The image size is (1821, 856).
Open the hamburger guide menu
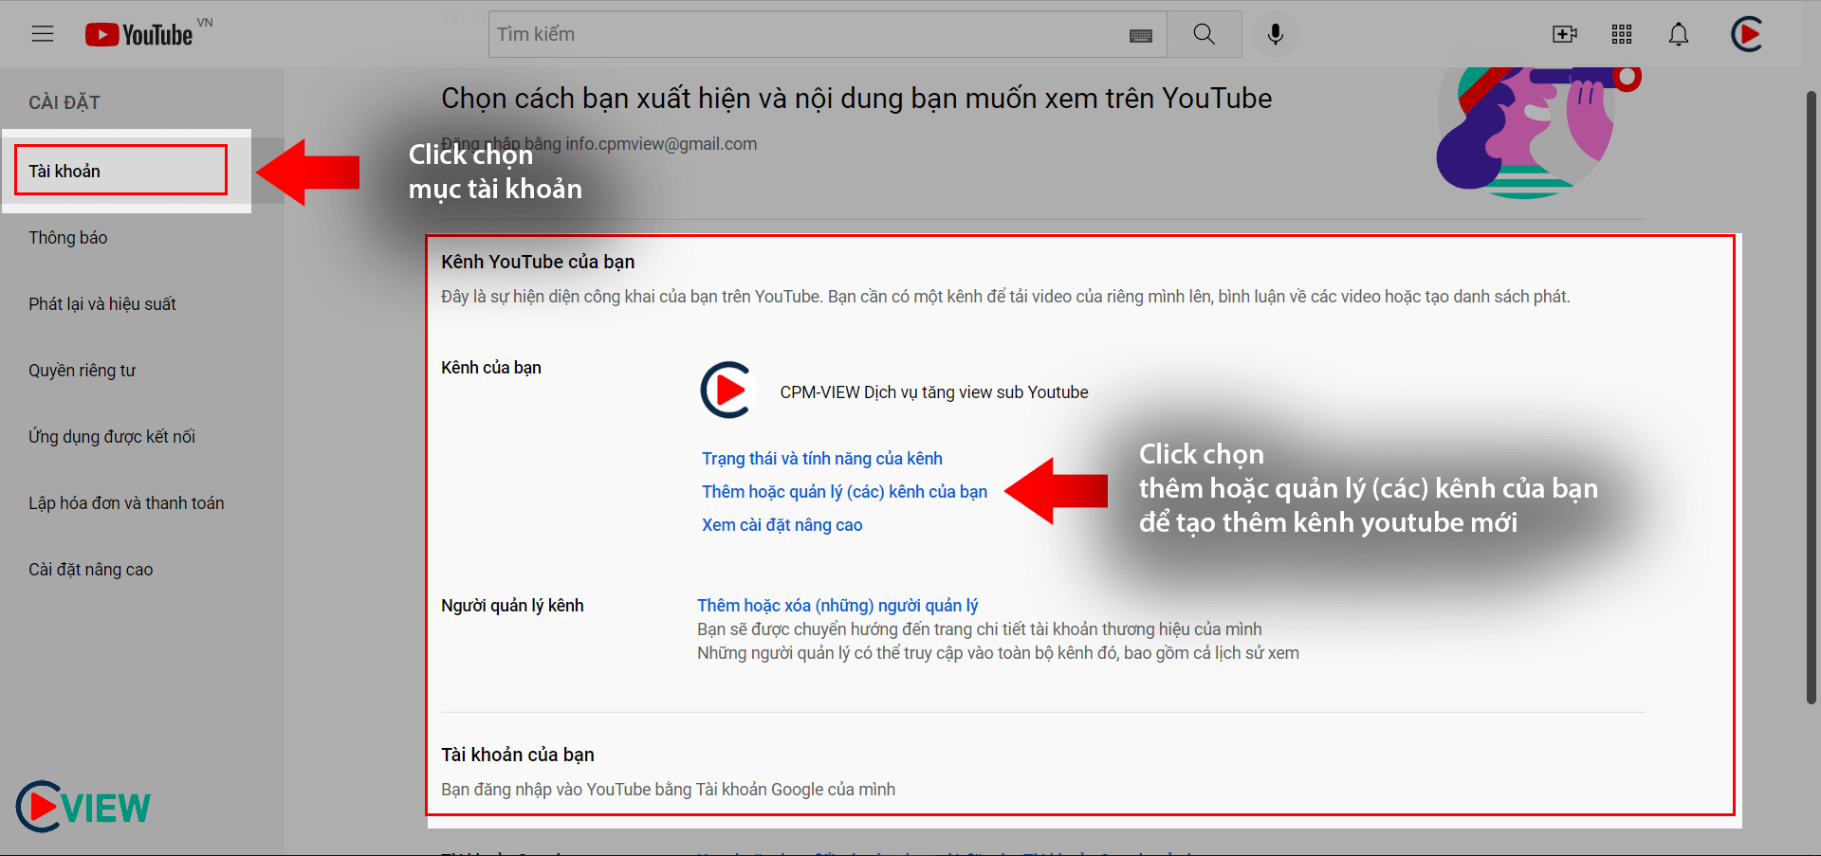43,34
